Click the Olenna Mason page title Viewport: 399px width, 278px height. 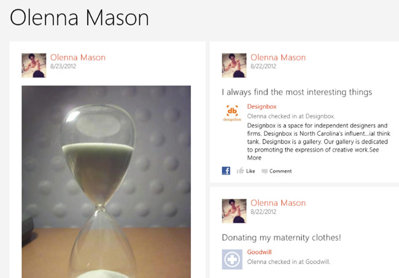click(79, 18)
